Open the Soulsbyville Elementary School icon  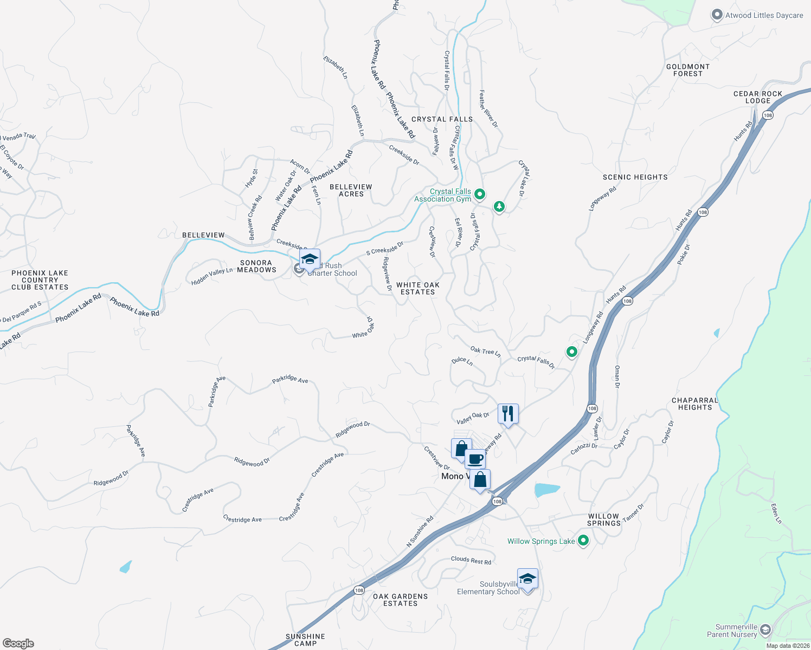(x=527, y=581)
